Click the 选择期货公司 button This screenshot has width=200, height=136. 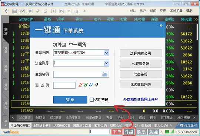click(141, 53)
